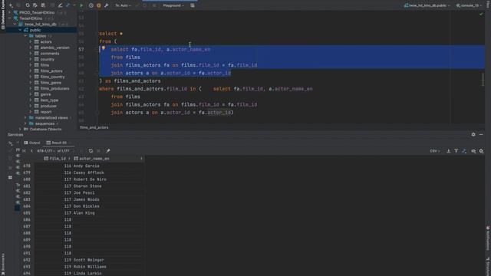Expand the materialized views folder
This screenshot has width=491, height=276.
coord(25,117)
